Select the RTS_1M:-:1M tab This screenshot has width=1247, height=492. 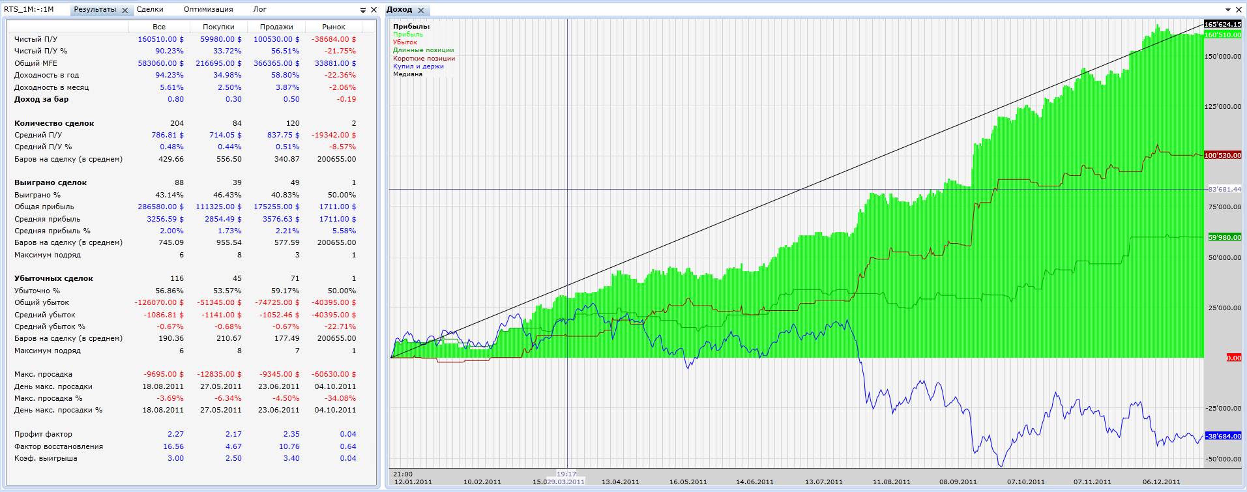(x=29, y=9)
